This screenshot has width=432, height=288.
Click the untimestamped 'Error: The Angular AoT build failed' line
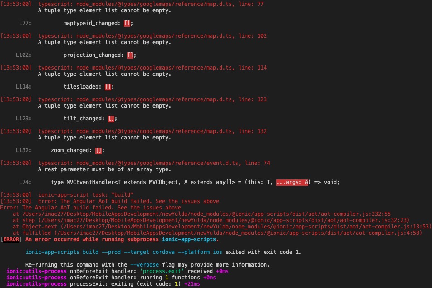91,208
